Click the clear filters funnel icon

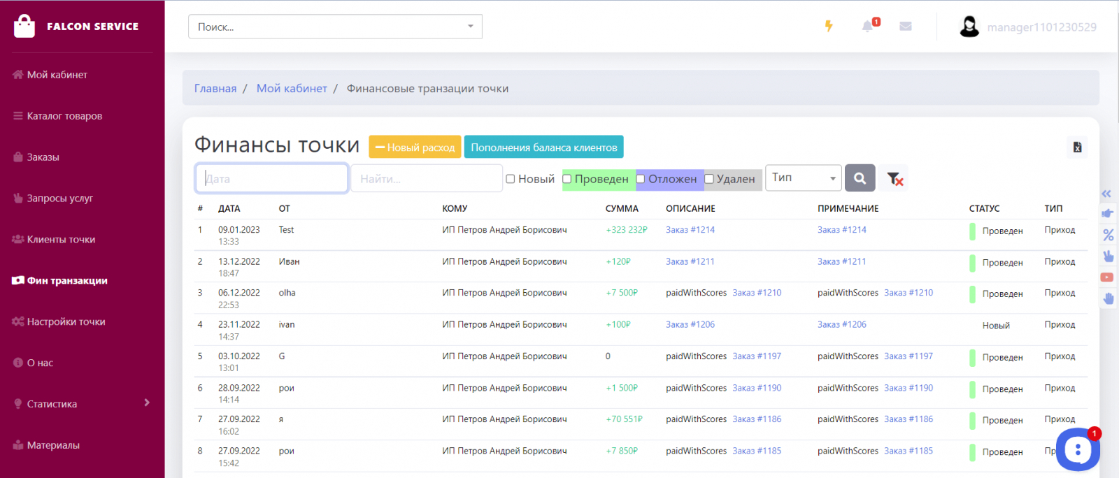(895, 179)
